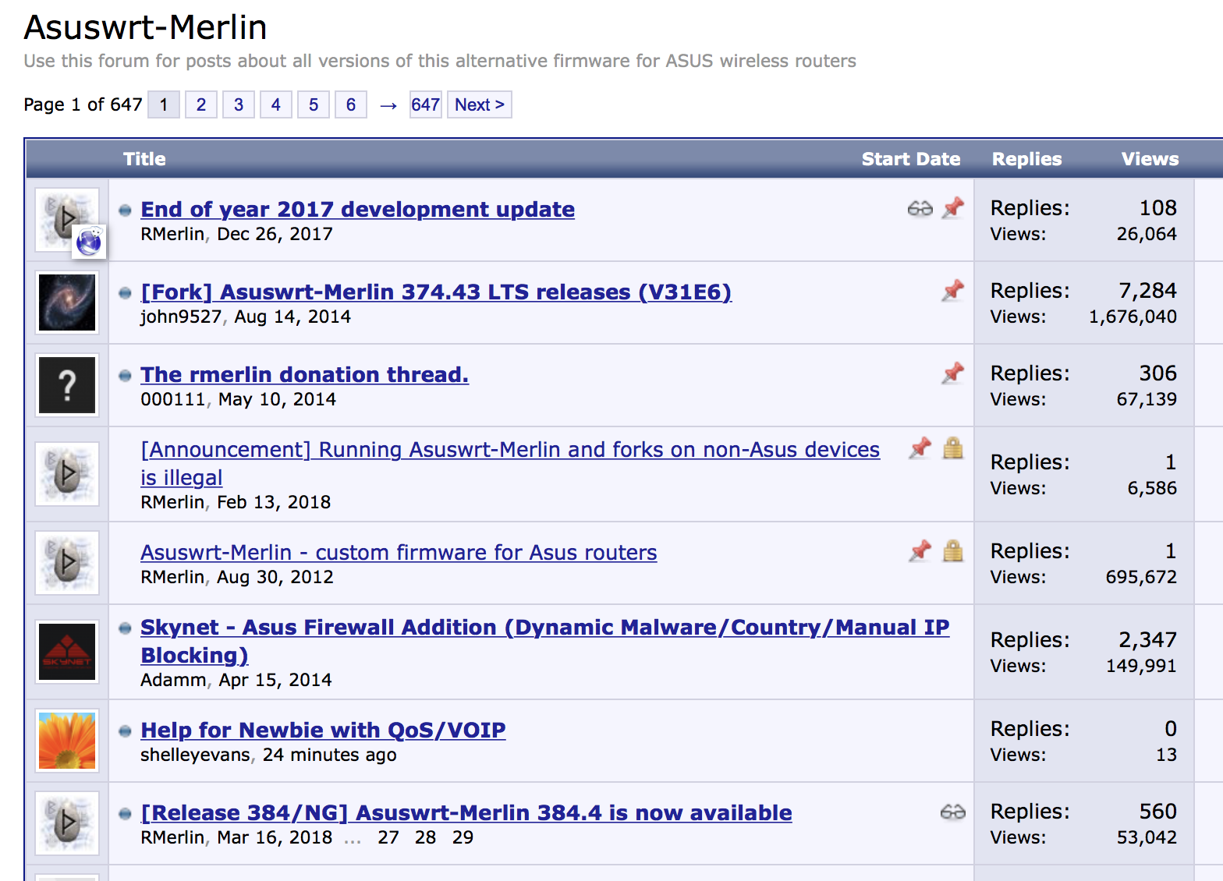1223x881 pixels.
Task: Open page 28 of Release 384/NG thread
Action: point(426,837)
